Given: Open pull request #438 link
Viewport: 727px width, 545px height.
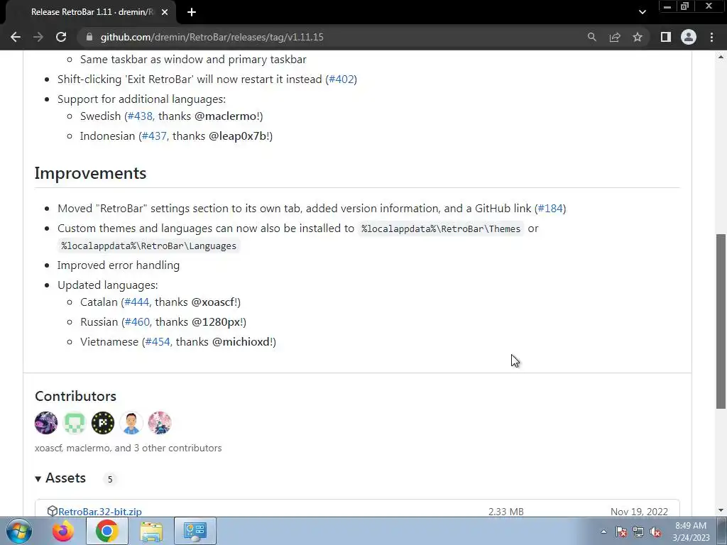Looking at the screenshot, I should coord(140,116).
